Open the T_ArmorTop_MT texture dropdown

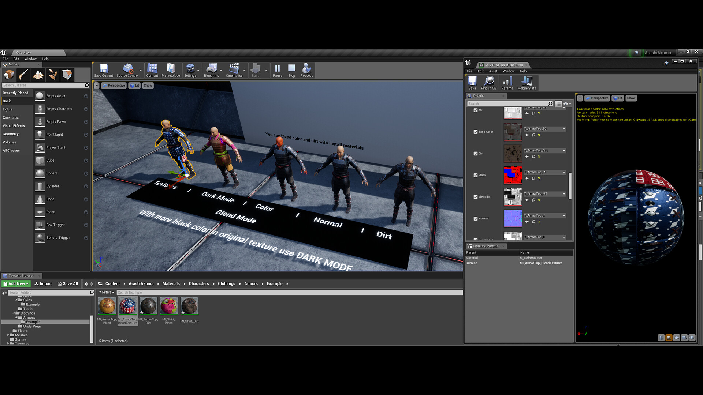pos(545,193)
